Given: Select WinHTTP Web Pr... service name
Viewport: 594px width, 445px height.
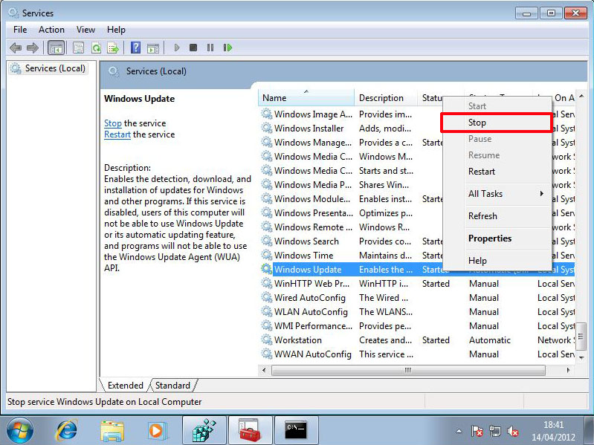Looking at the screenshot, I should 311,284.
